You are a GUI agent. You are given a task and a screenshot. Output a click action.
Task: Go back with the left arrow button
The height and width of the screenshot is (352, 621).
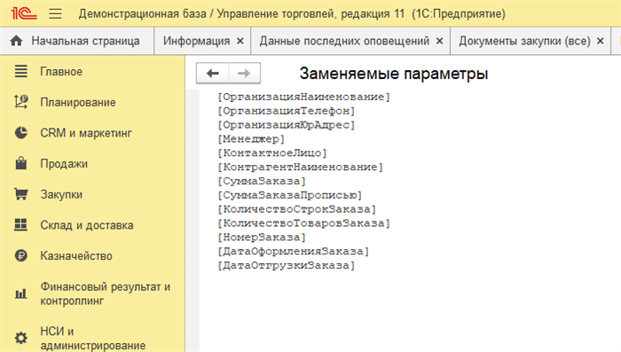click(213, 74)
